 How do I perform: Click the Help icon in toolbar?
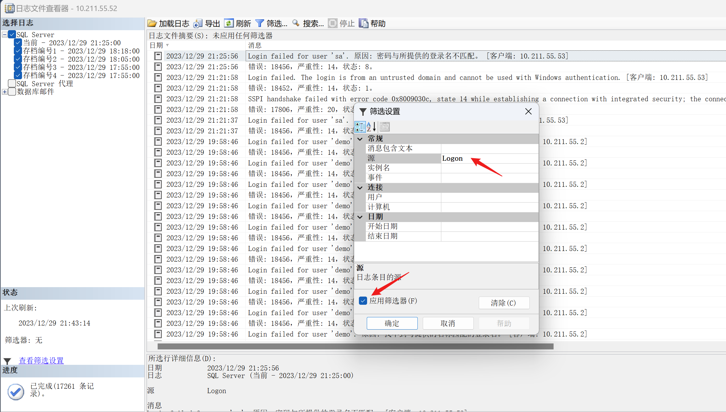click(x=363, y=23)
